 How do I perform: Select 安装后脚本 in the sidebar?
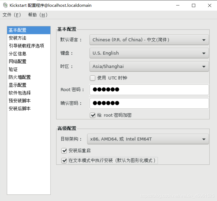pos(29,109)
